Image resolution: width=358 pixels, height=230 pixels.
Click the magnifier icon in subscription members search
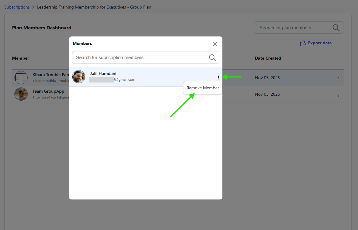(212, 57)
